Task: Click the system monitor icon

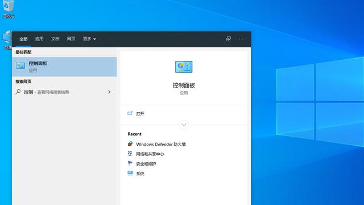Action: point(130,173)
